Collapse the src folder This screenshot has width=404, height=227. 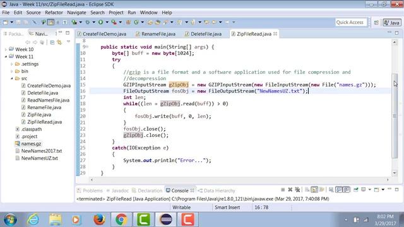coord(11,78)
